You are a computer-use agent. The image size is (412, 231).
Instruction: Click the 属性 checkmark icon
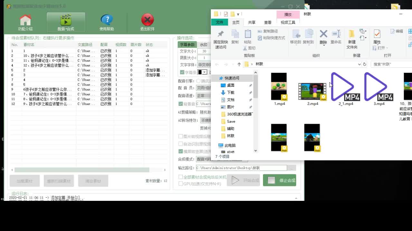pos(377,34)
